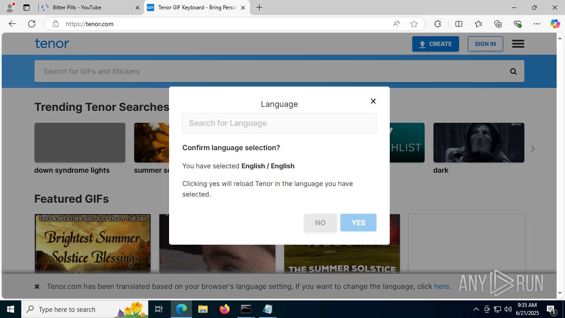View site information lock icon

pyautogui.click(x=55, y=24)
